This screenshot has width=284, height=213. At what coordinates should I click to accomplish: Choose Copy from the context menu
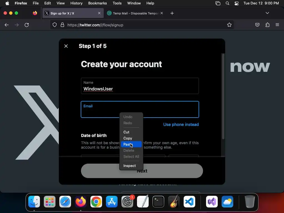click(131, 138)
